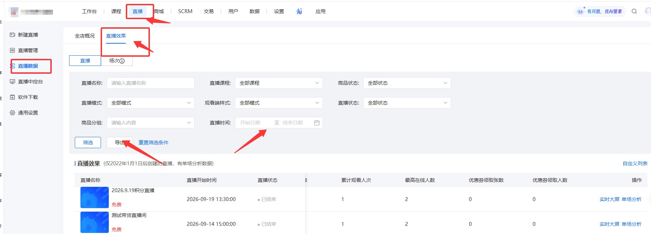Click the 累计观看人次 column header
This screenshot has height=234, width=651.
[356, 180]
